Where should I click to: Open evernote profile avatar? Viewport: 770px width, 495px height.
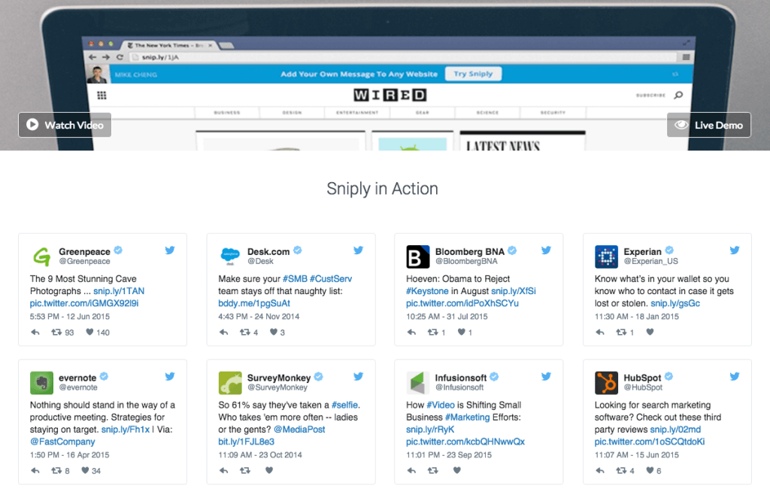click(x=42, y=383)
